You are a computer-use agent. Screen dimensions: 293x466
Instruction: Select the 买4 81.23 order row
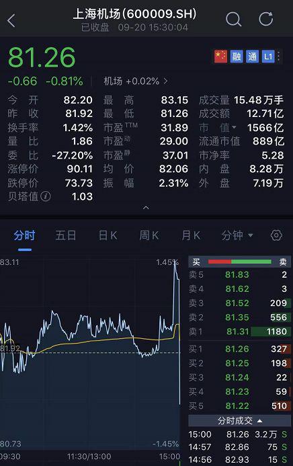pyautogui.click(x=239, y=391)
